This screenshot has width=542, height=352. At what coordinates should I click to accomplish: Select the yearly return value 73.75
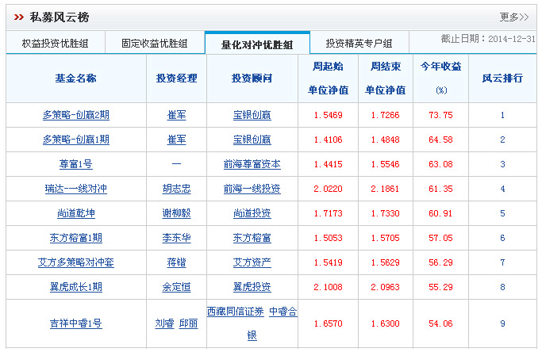click(x=440, y=115)
